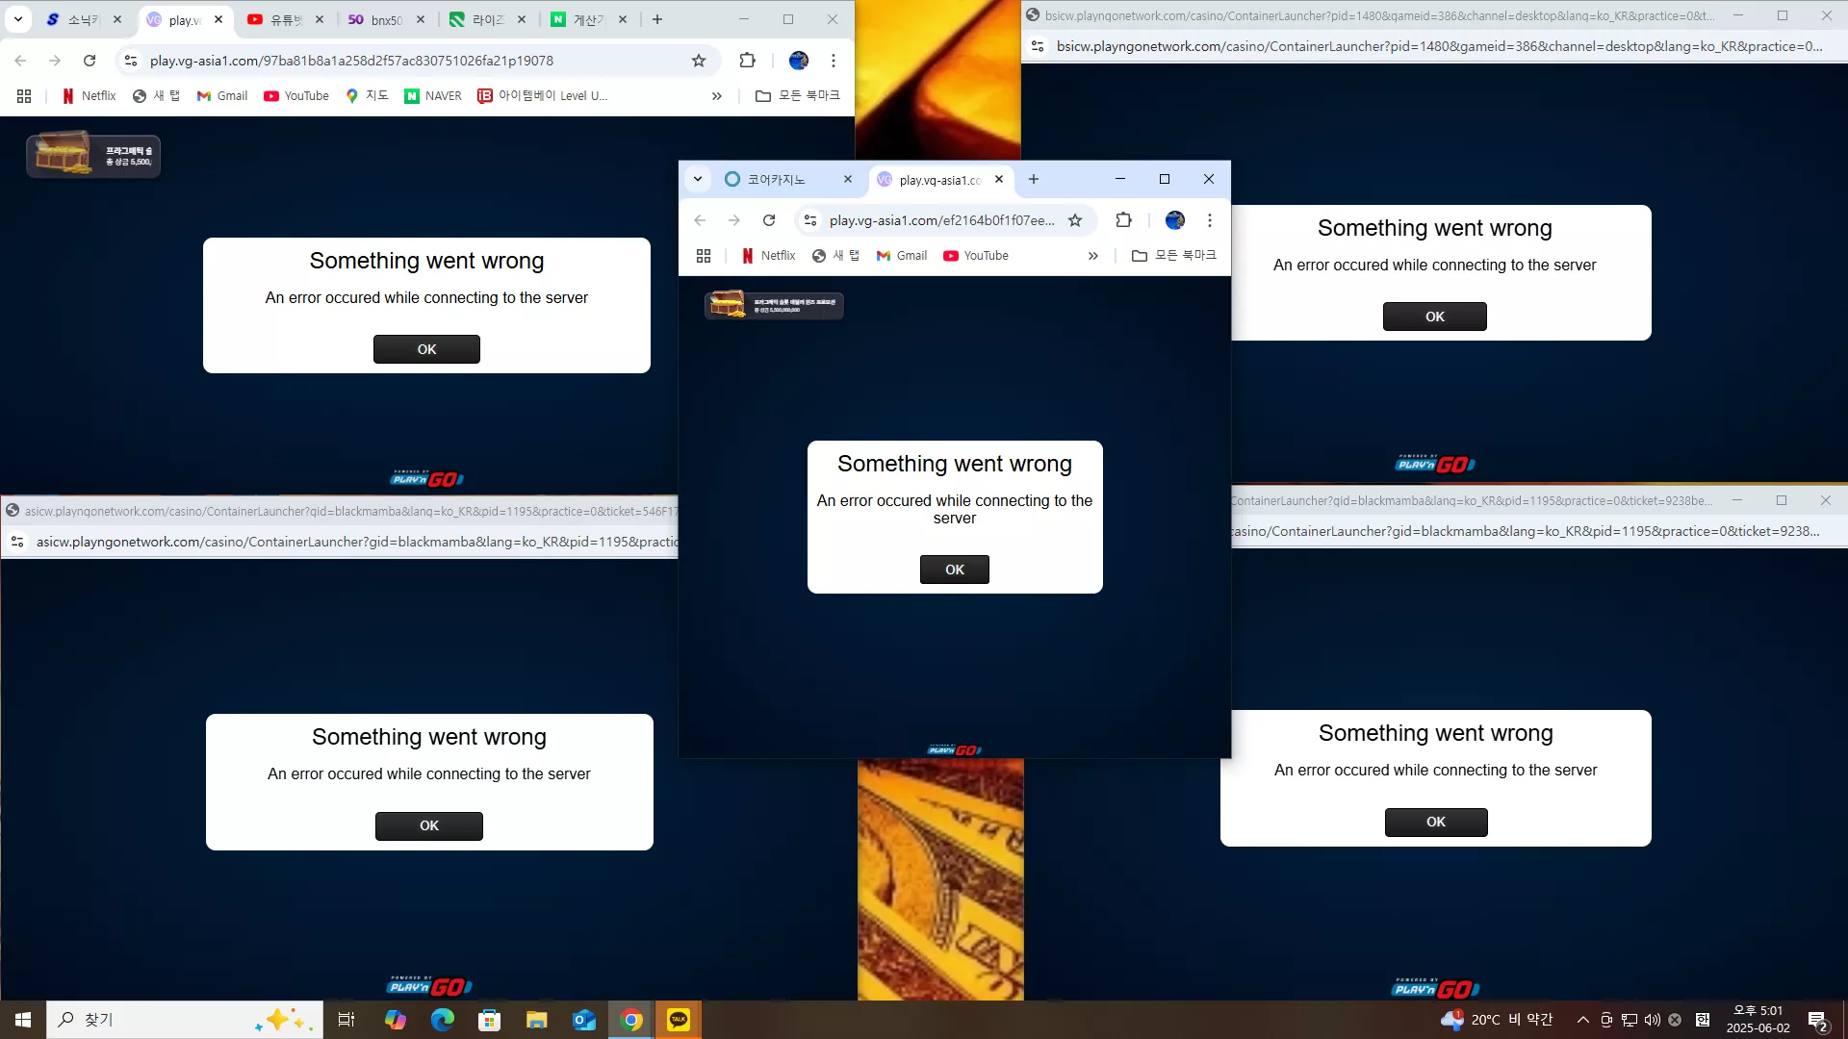Open KakaoTalk from the taskbar
Screen dimensions: 1848x1039
coord(679,1020)
